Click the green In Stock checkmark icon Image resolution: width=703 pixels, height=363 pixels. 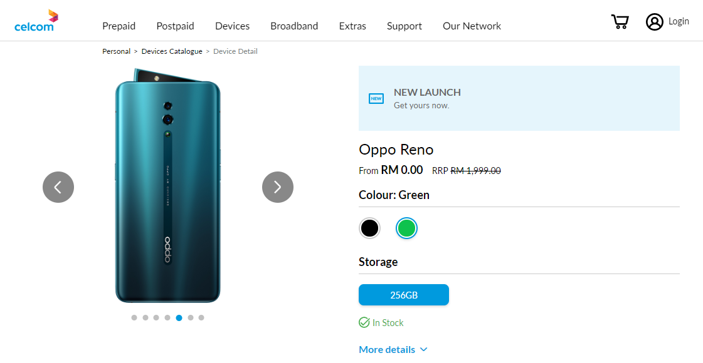tap(364, 323)
